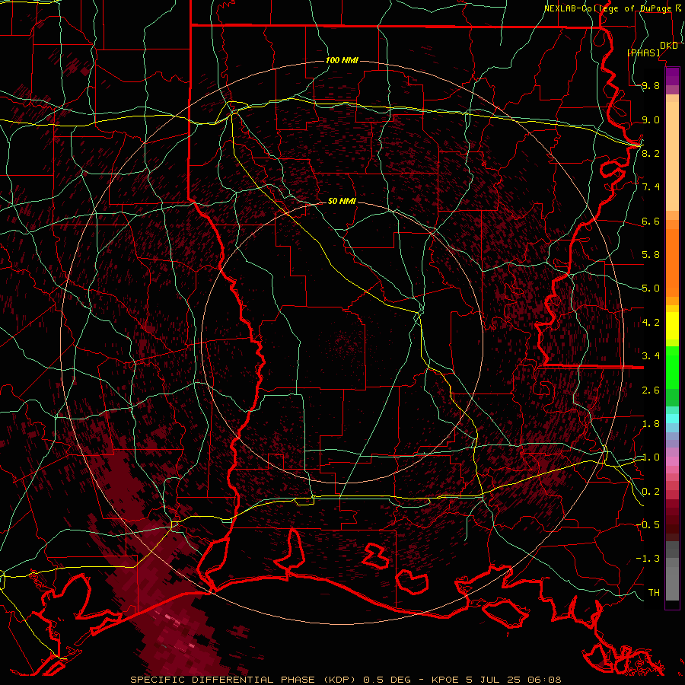Click the 7.4 value on the color scale
This screenshot has width=685, height=685.
(650, 187)
